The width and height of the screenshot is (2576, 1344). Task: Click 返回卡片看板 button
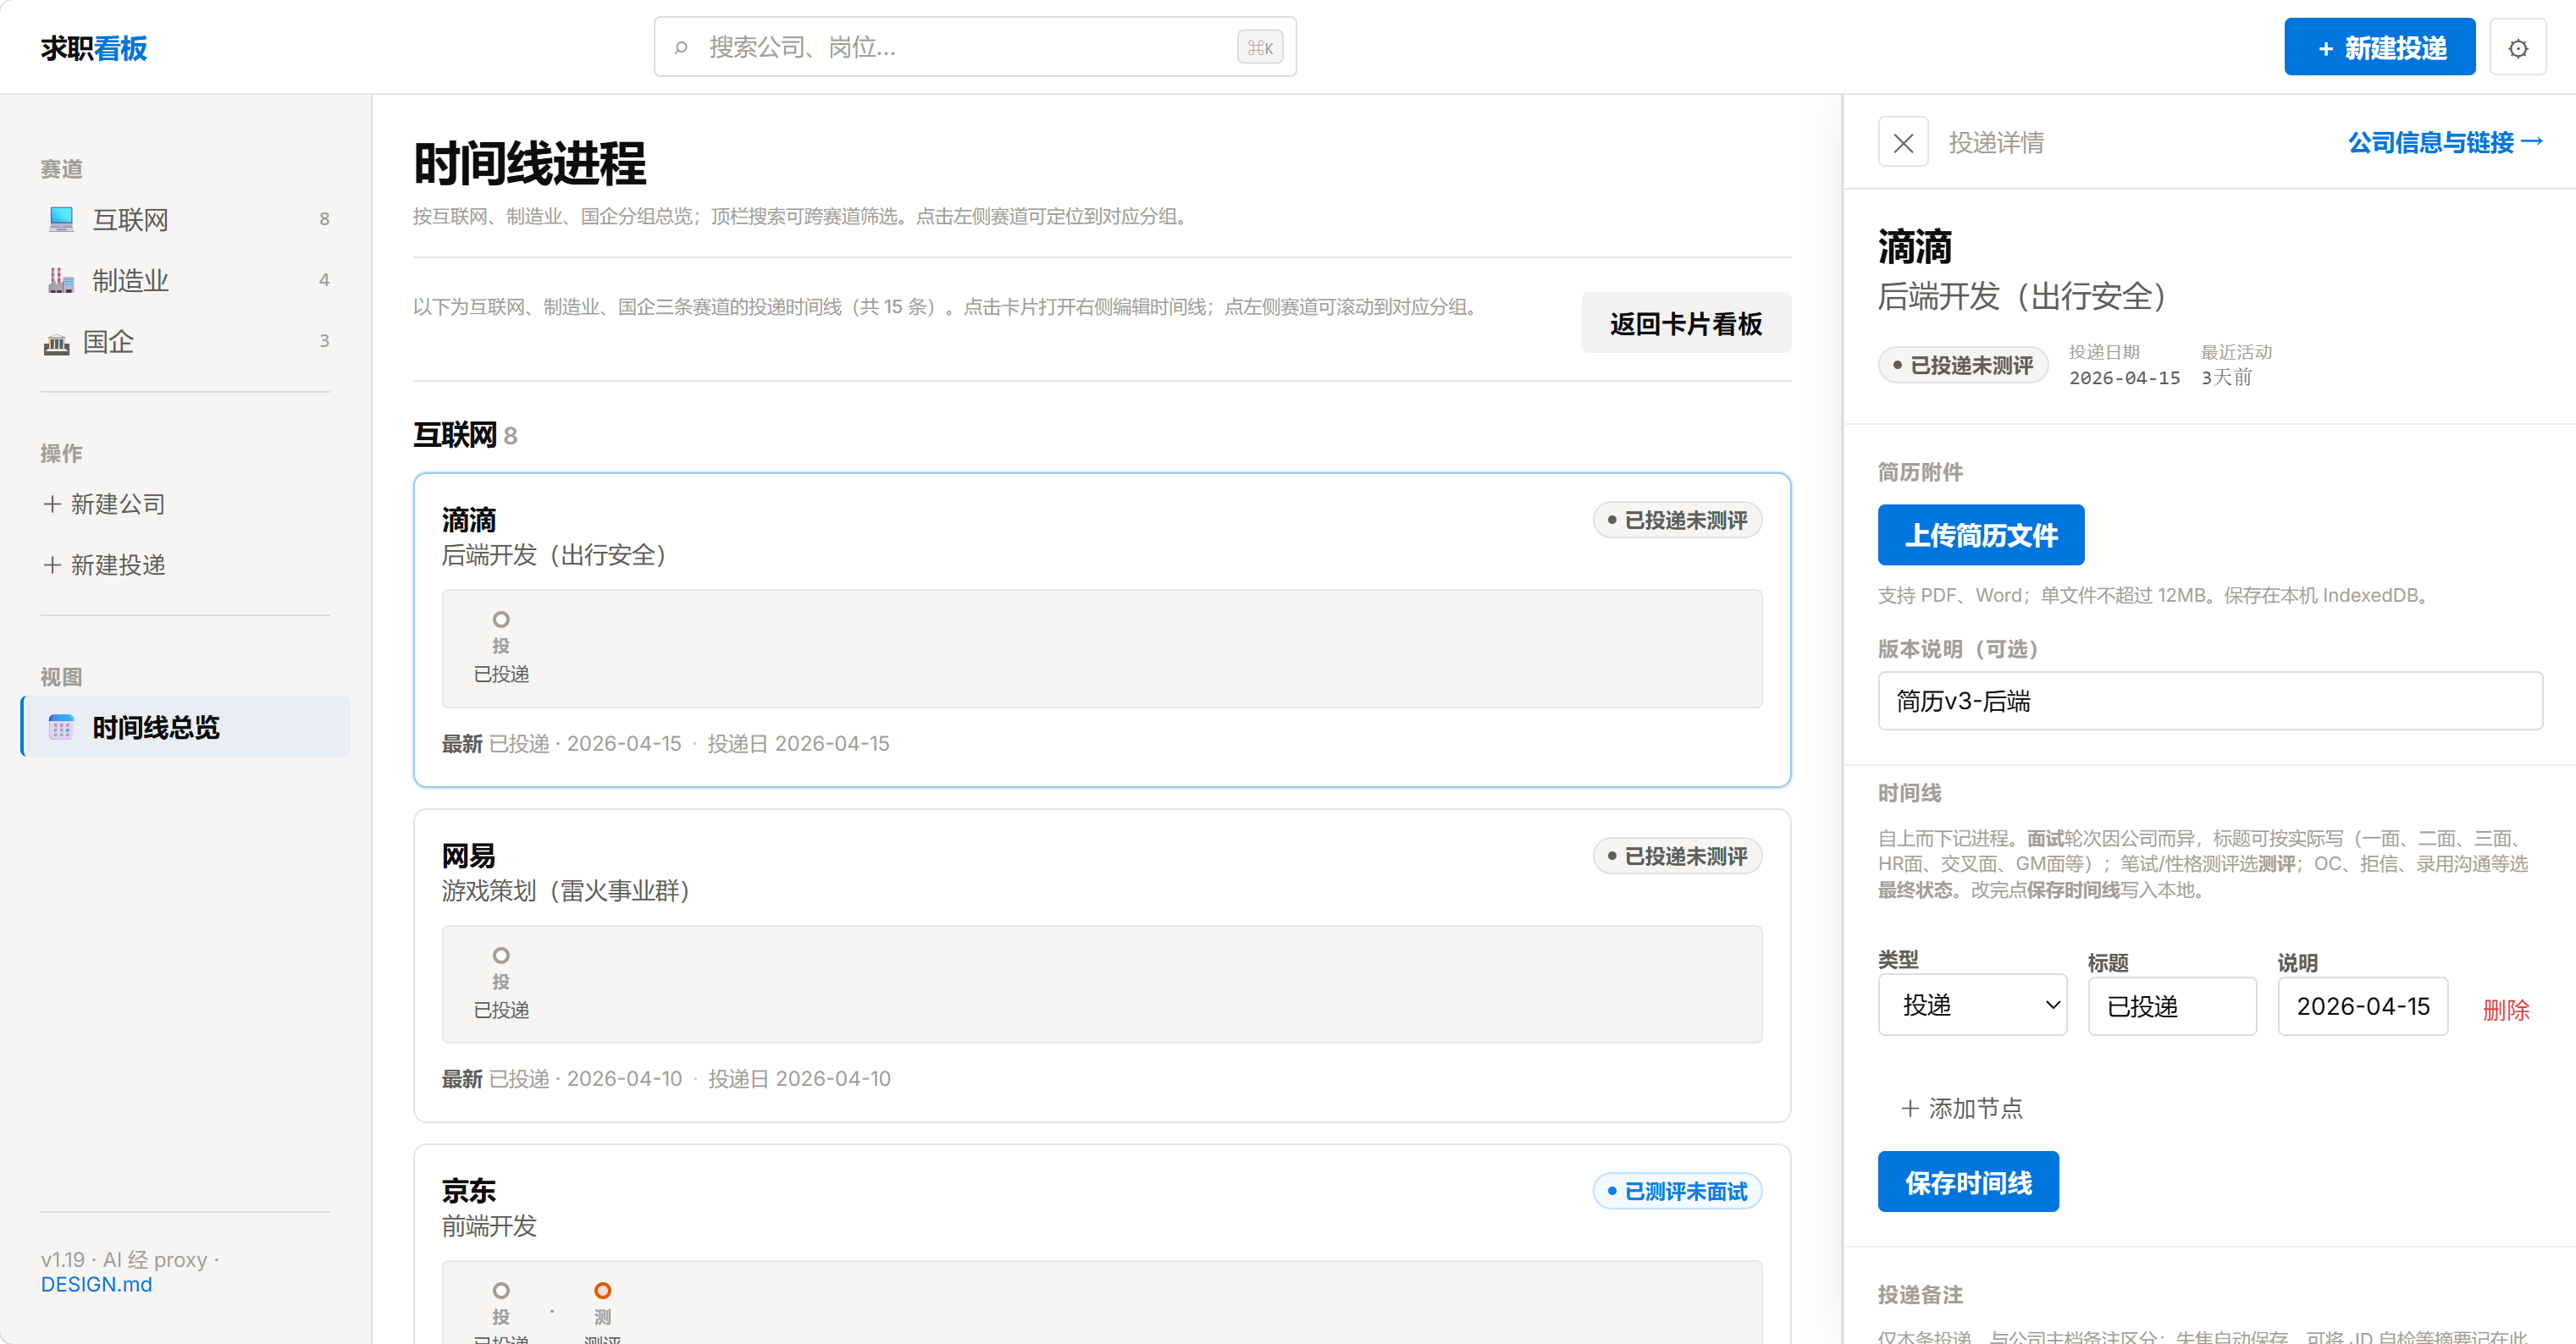click(1686, 322)
